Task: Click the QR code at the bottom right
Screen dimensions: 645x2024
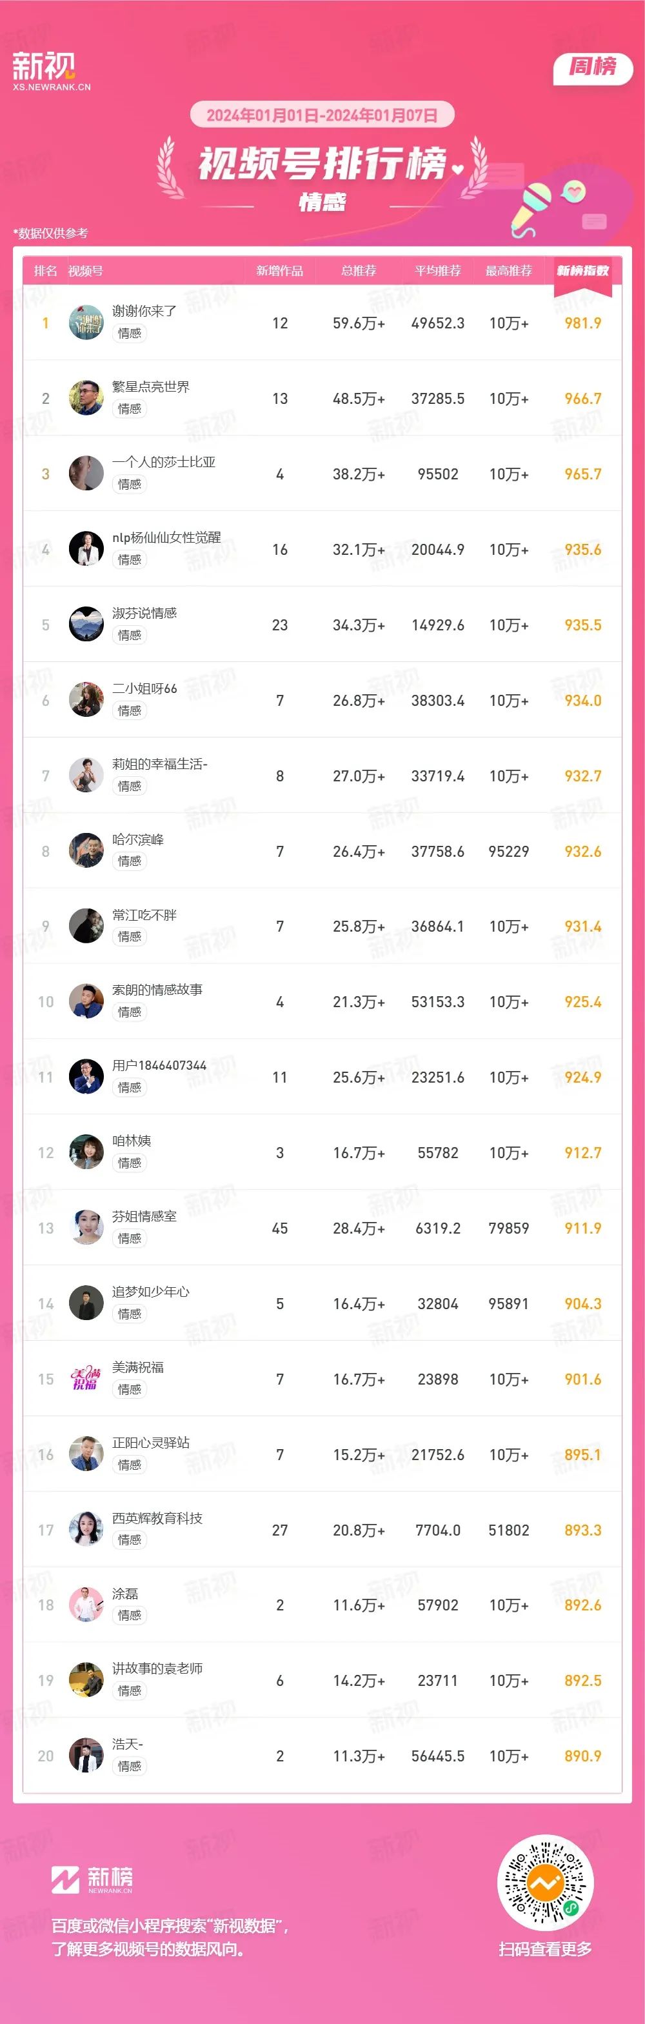Action: [x=546, y=1883]
